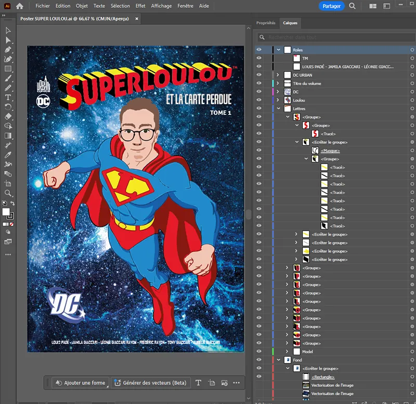Viewport: 416px width, 404px height.
Task: Select the Gradient tool
Action: coord(8,136)
